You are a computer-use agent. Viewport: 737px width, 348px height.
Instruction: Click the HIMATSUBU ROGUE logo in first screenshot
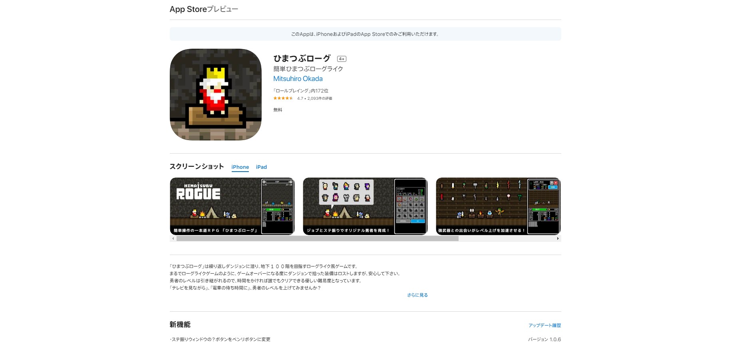click(198, 192)
